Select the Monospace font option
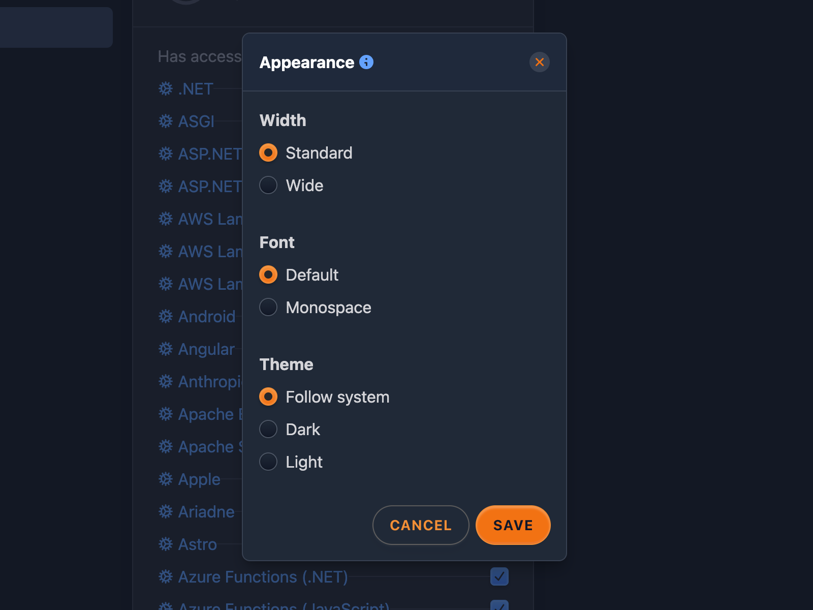The image size is (813, 610). [x=268, y=307]
